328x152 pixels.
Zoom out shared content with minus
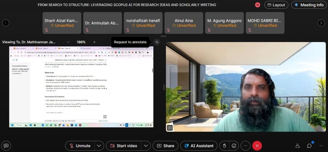(x=68, y=42)
